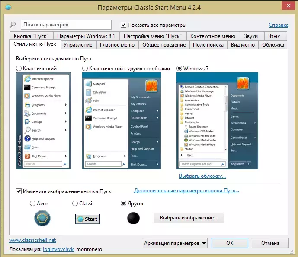
Task: Open the 'Поле поиска' tab
Action: click(x=208, y=45)
